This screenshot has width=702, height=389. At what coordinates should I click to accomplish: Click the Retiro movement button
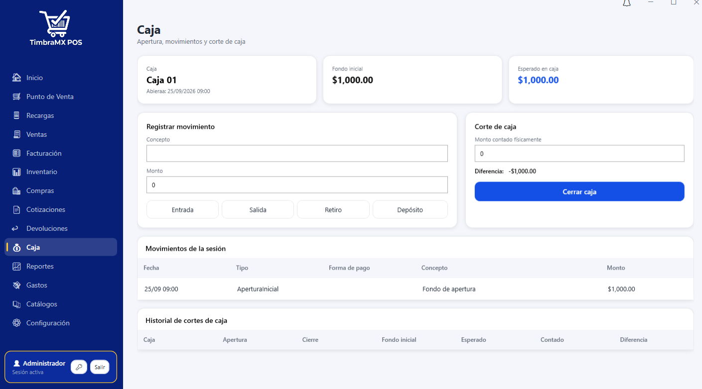[333, 209]
